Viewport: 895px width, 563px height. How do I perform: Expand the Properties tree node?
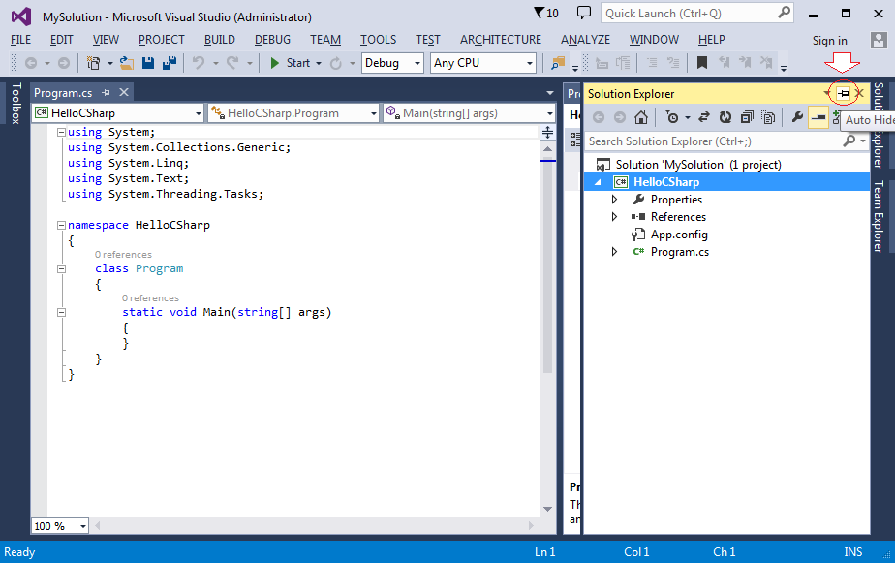(x=614, y=200)
